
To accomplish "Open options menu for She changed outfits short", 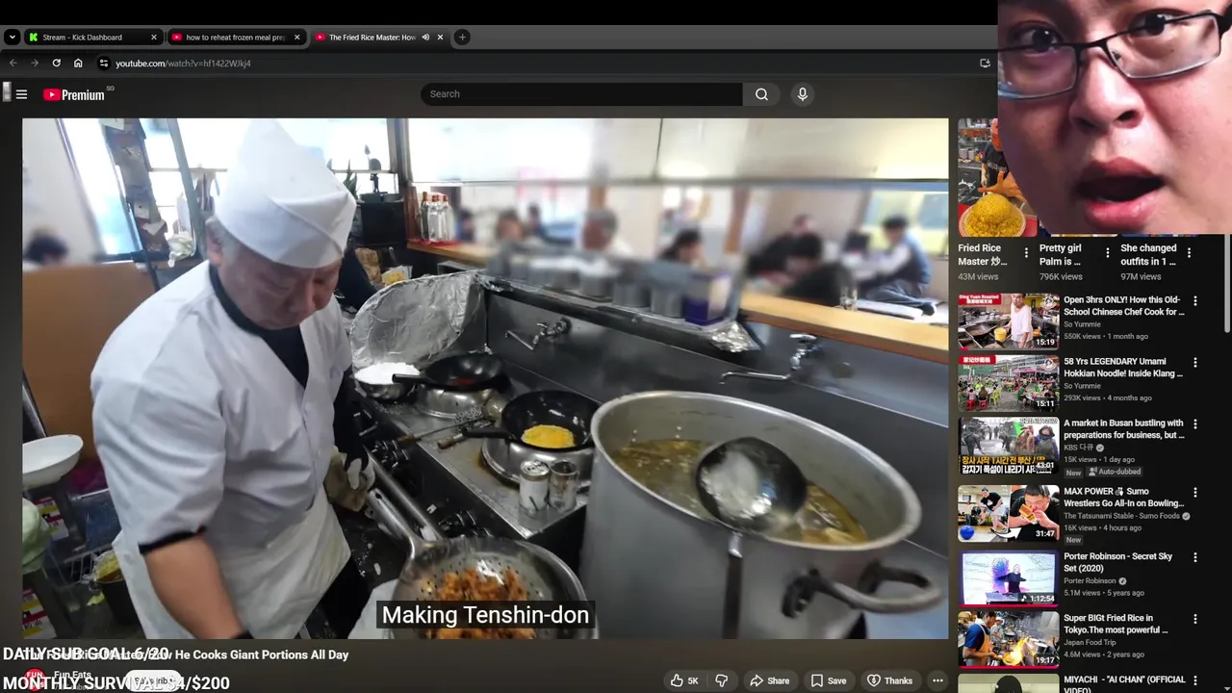I will coord(1189,253).
